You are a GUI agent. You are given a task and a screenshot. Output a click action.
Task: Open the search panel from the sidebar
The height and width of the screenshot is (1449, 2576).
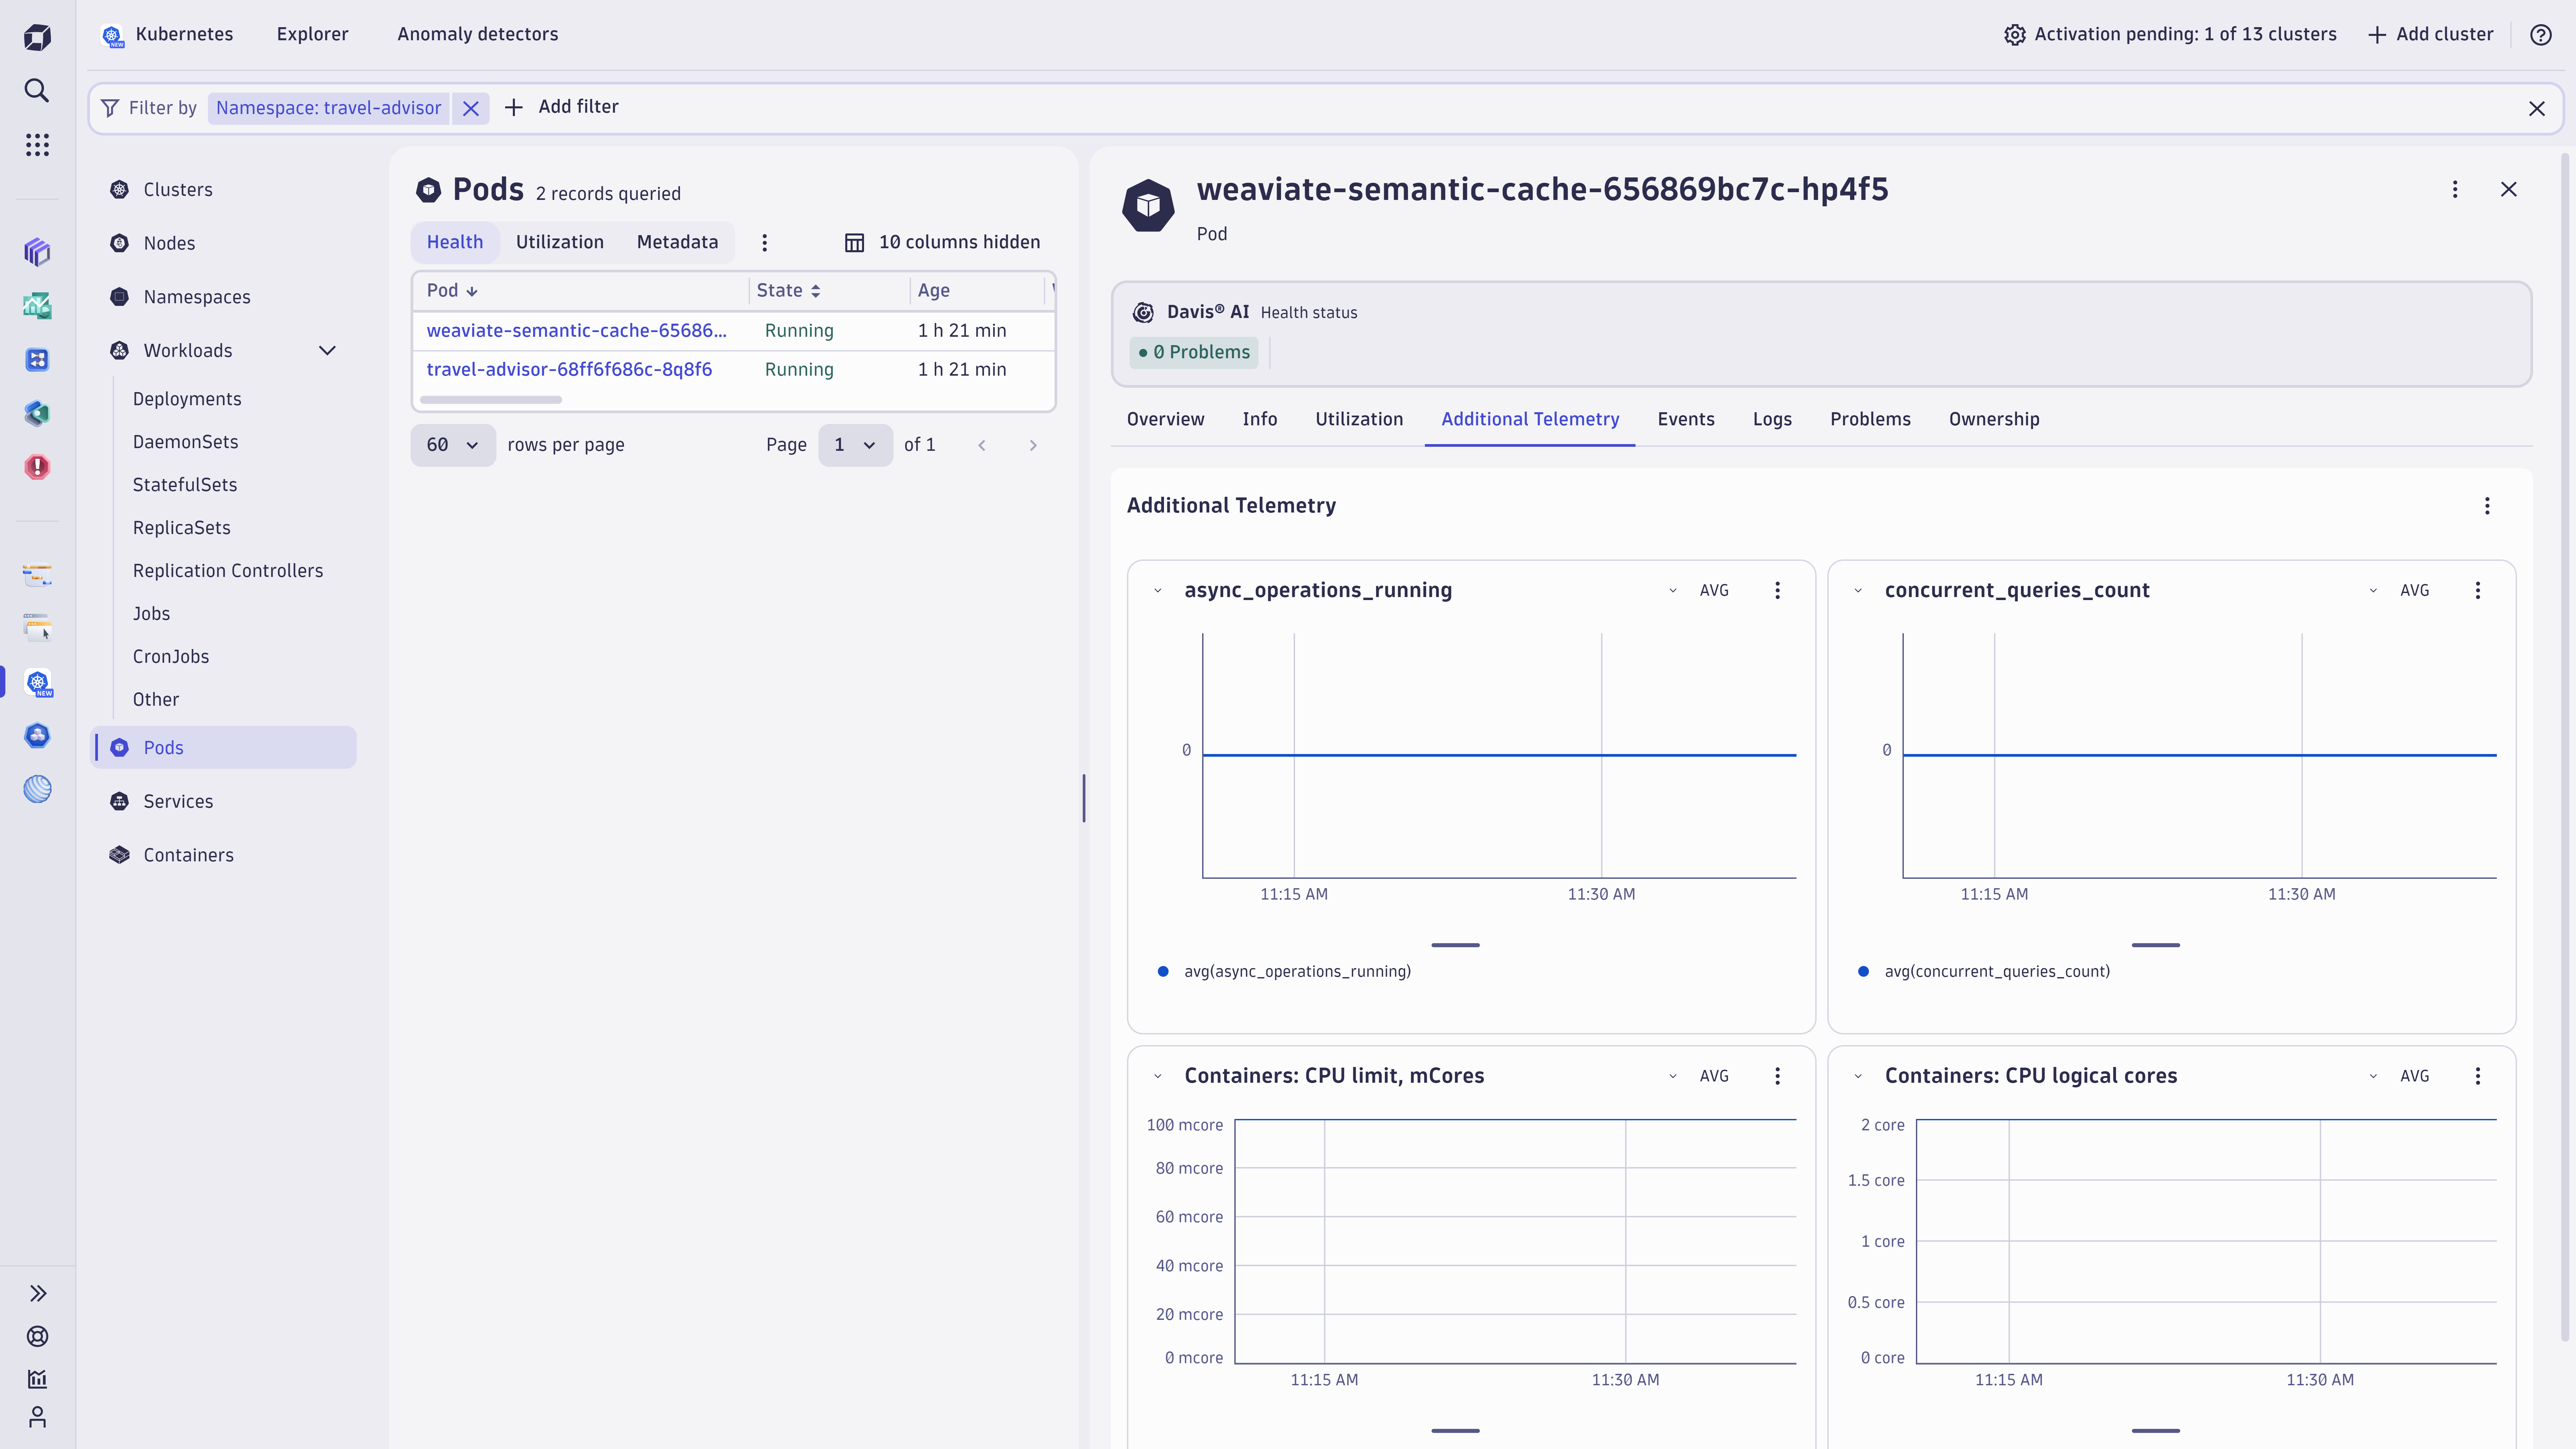(37, 90)
